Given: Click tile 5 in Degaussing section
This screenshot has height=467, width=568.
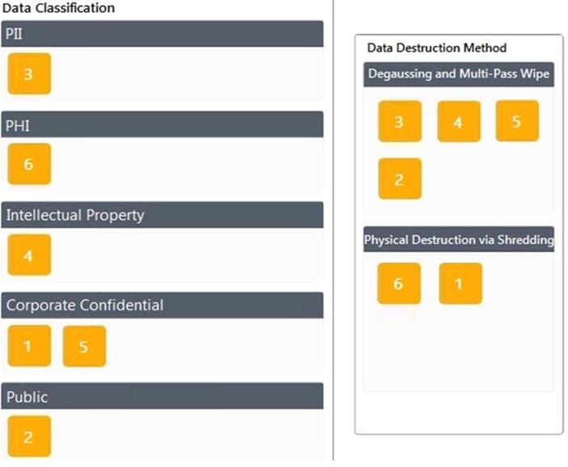Looking at the screenshot, I should [x=517, y=121].
